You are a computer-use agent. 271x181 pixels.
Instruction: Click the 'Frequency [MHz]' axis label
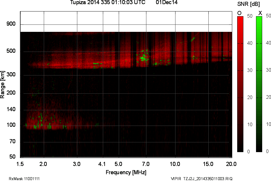pos(126,172)
